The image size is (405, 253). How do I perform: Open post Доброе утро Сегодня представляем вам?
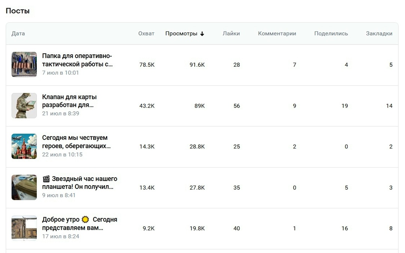[79, 223]
